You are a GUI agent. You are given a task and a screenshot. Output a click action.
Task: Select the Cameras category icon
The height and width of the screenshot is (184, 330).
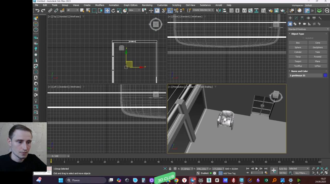click(x=304, y=24)
